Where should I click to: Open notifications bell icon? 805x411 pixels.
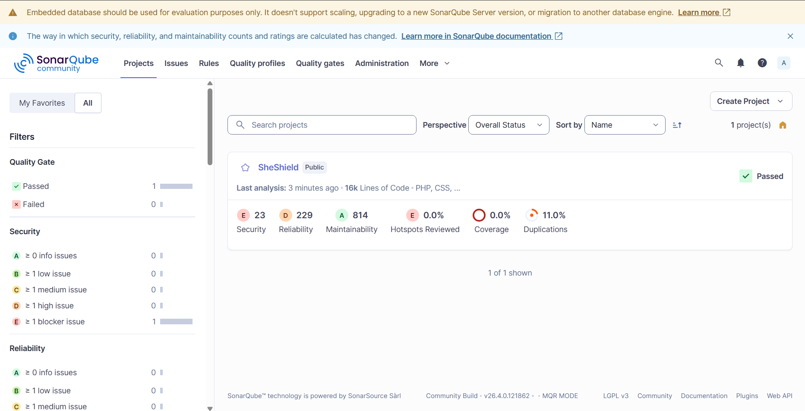point(741,63)
